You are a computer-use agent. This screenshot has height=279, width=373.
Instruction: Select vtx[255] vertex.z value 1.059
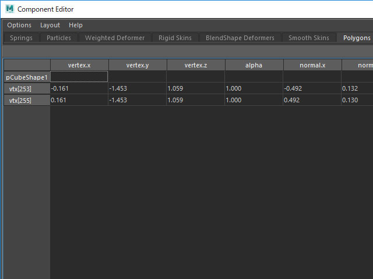coord(196,100)
